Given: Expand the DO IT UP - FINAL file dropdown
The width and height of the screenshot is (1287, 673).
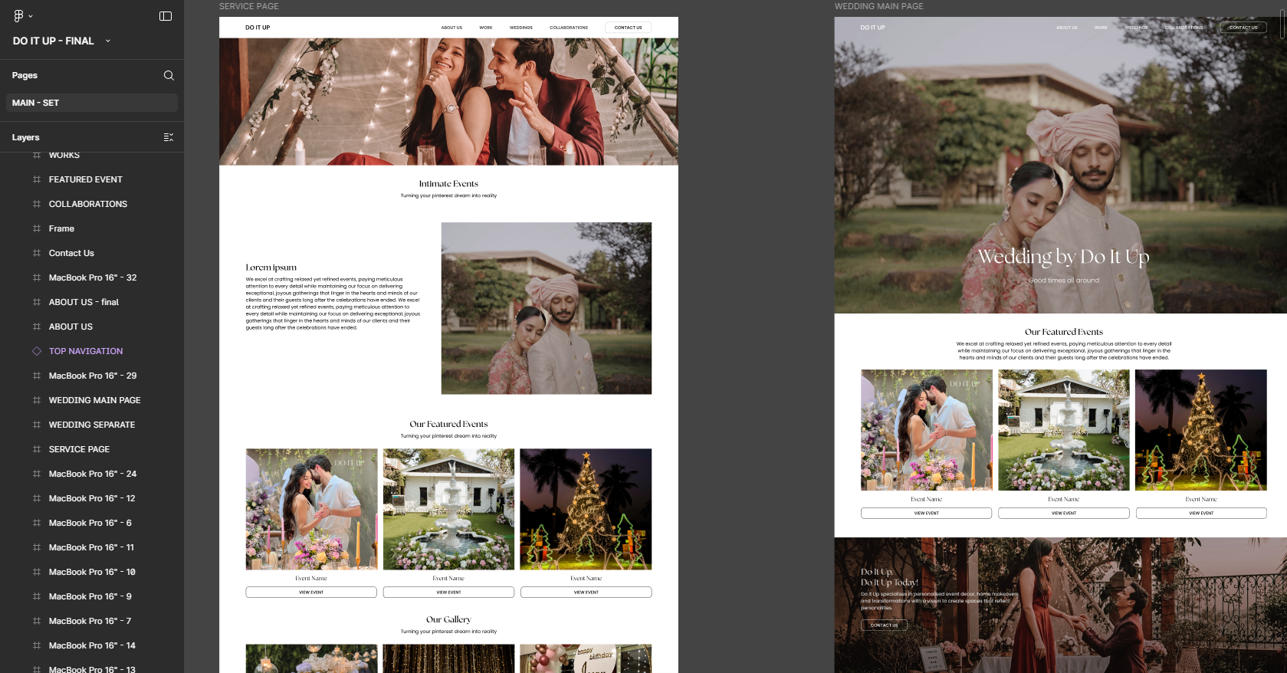Looking at the screenshot, I should tap(107, 41).
